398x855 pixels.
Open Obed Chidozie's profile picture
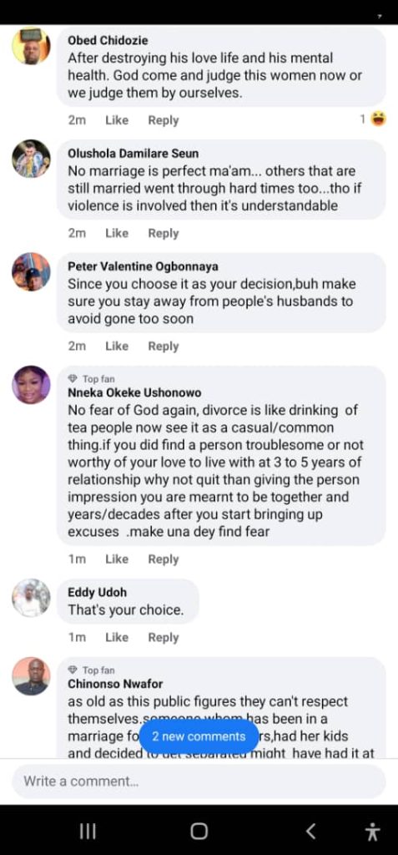click(x=31, y=46)
